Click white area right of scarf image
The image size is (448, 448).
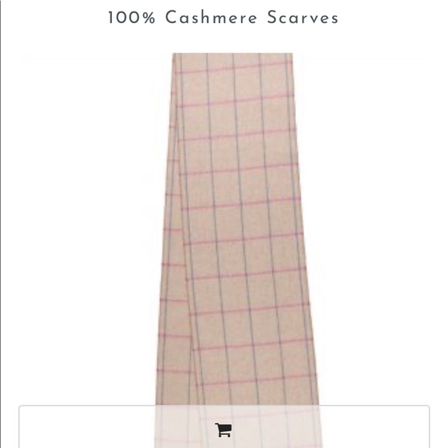pos(372,229)
